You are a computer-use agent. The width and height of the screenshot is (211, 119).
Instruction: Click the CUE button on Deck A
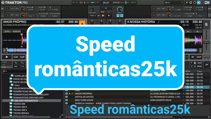[x=16, y=57]
